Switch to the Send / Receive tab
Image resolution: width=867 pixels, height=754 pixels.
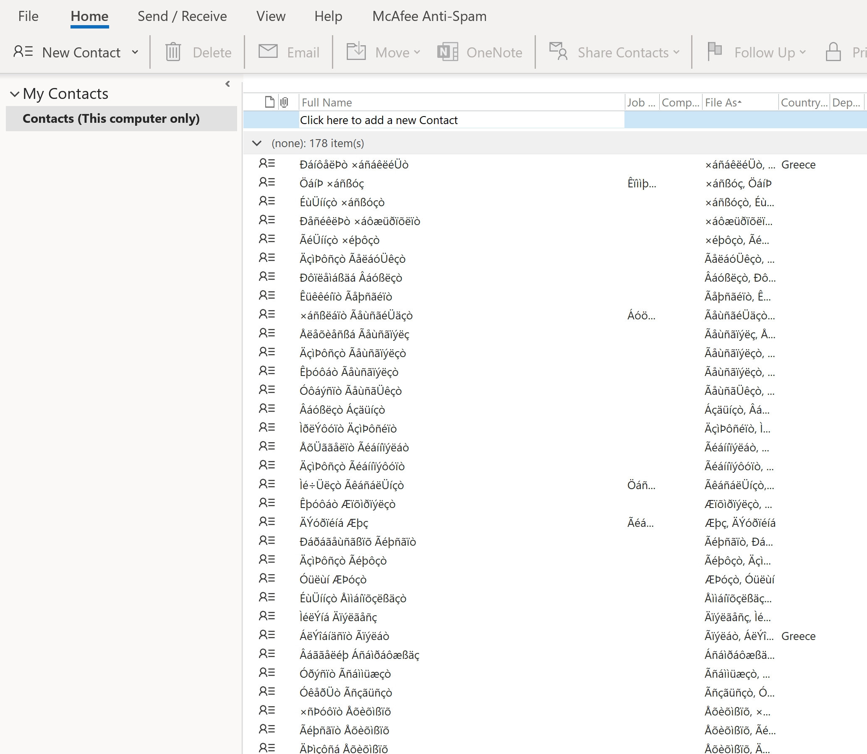click(182, 16)
